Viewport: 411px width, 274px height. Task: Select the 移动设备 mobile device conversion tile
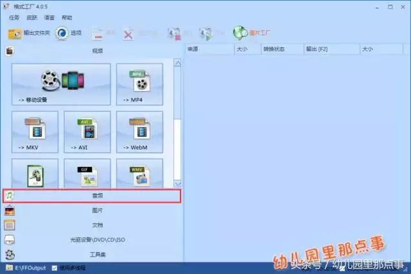(61, 84)
